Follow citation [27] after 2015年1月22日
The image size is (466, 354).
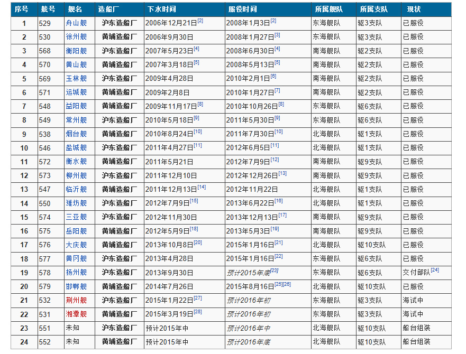pos(198,298)
